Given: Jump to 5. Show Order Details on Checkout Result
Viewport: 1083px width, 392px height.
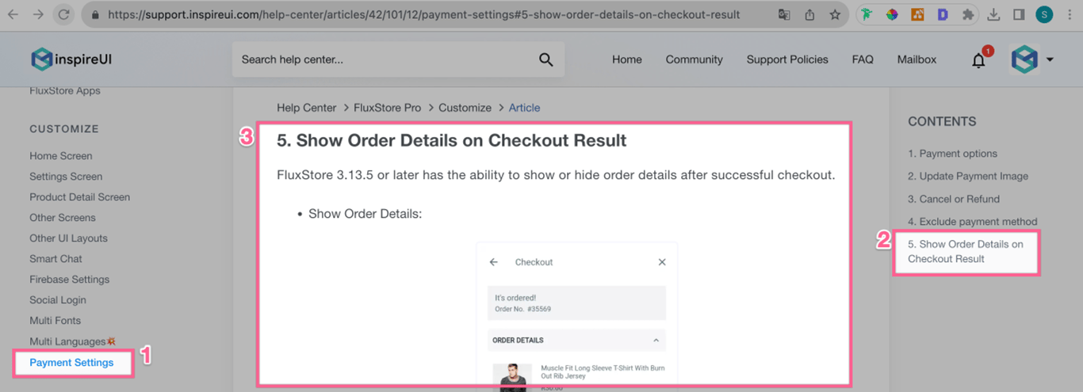Looking at the screenshot, I should pos(966,252).
